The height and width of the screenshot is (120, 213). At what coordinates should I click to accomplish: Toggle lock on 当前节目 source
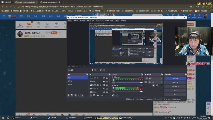[107, 78]
